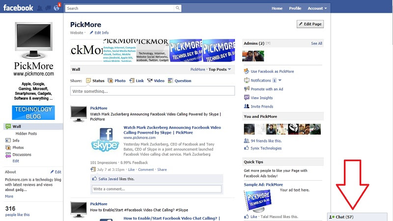Click thumbs-up icon next to Synix Technologies

(x=247, y=148)
